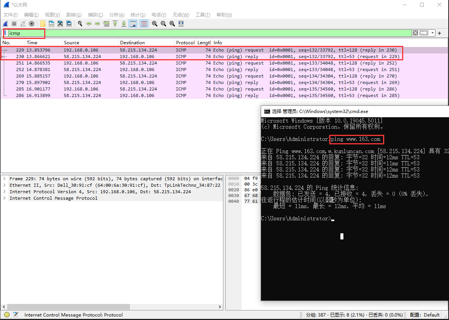Open the 帮助(H) menu
This screenshot has width=449, height=320.
[x=224, y=15]
